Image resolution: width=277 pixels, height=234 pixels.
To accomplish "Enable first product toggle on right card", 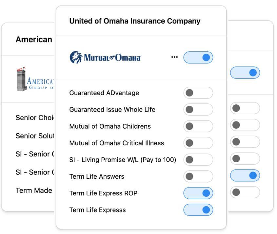I will point(245,108).
